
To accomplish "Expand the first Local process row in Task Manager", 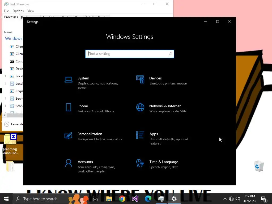I will point(5,76).
